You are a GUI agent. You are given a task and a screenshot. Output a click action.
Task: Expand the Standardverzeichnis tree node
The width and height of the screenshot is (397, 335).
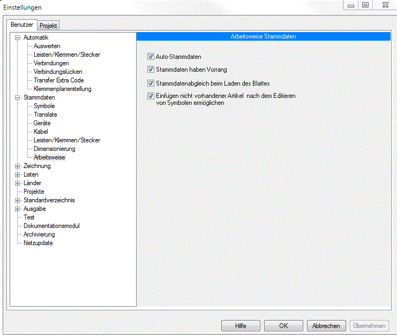pyautogui.click(x=17, y=200)
